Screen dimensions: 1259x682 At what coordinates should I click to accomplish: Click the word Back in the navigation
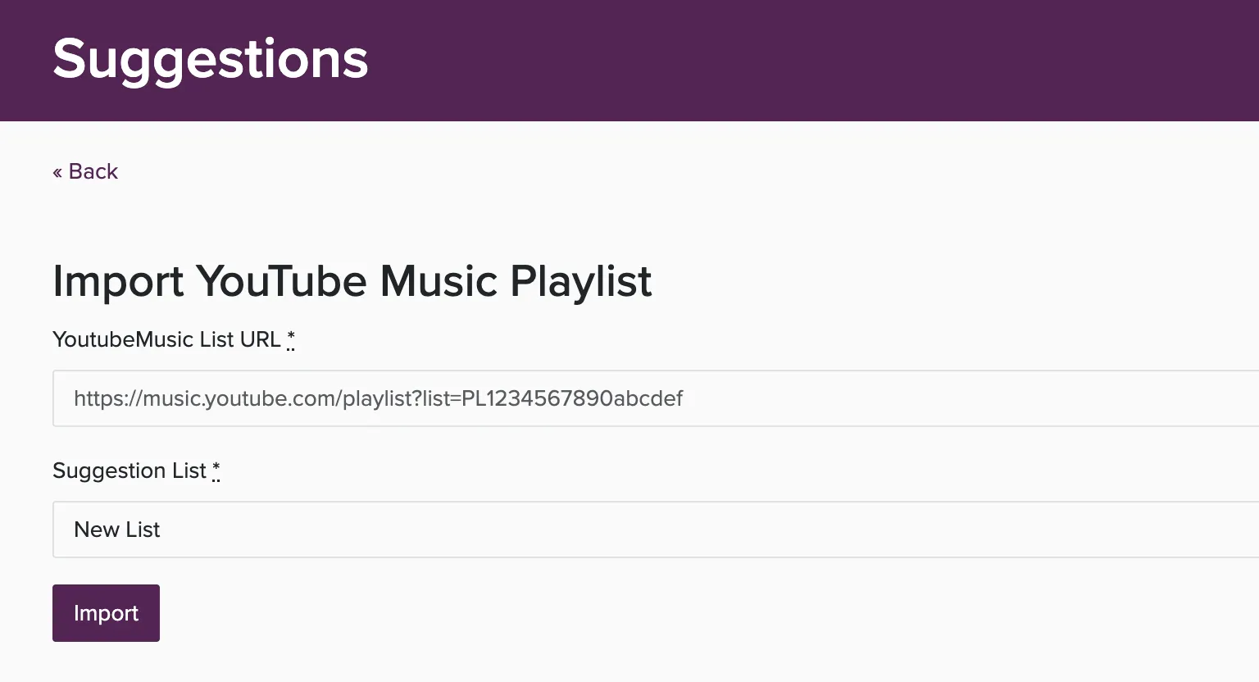pos(93,171)
